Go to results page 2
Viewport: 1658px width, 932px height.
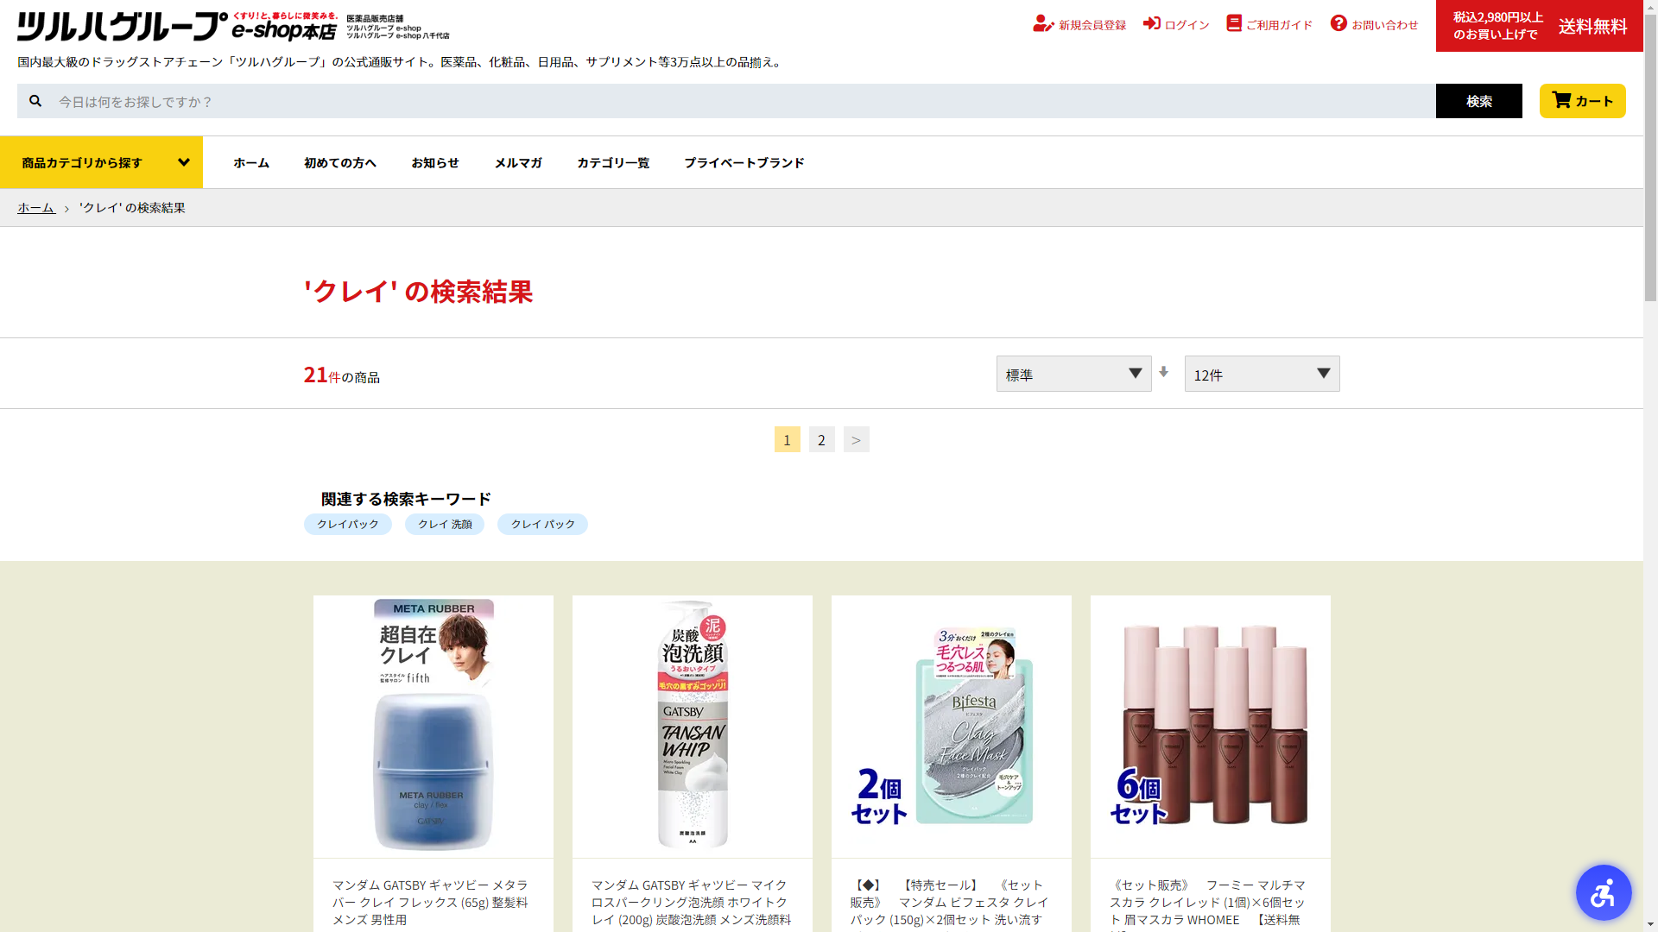click(x=821, y=439)
